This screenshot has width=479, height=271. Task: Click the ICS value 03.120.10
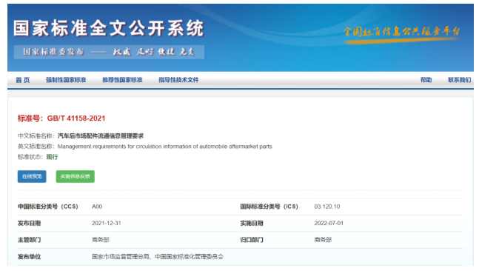click(x=327, y=207)
